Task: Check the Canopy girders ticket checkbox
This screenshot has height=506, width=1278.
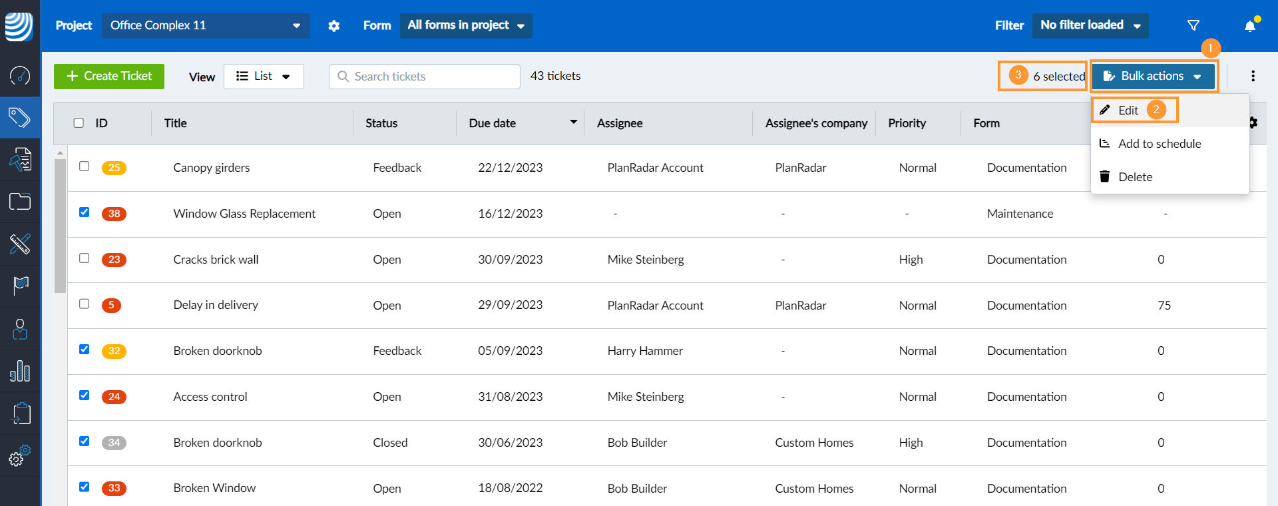Action: pyautogui.click(x=84, y=166)
